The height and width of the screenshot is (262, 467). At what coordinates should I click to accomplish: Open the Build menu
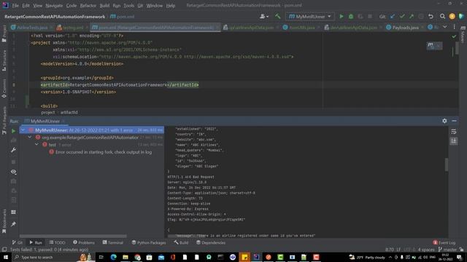point(104,6)
